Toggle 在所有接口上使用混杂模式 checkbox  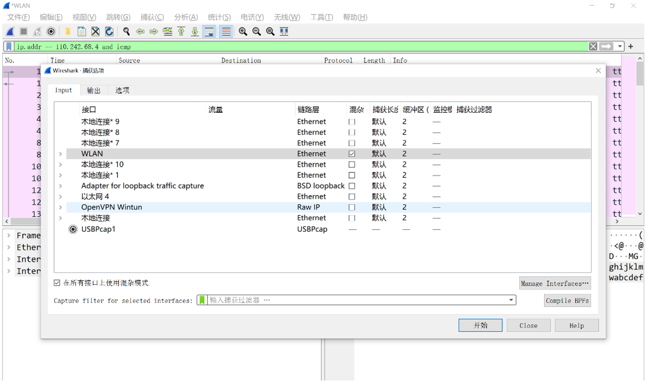tap(57, 283)
